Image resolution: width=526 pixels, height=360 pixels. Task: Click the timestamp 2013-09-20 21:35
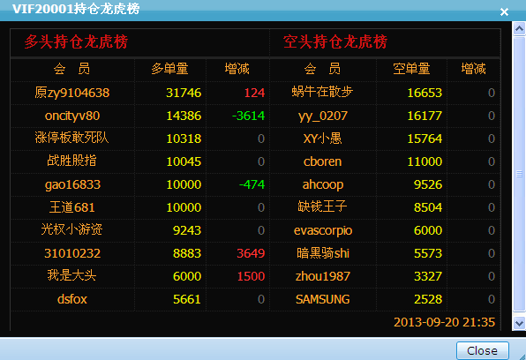pyautogui.click(x=444, y=322)
